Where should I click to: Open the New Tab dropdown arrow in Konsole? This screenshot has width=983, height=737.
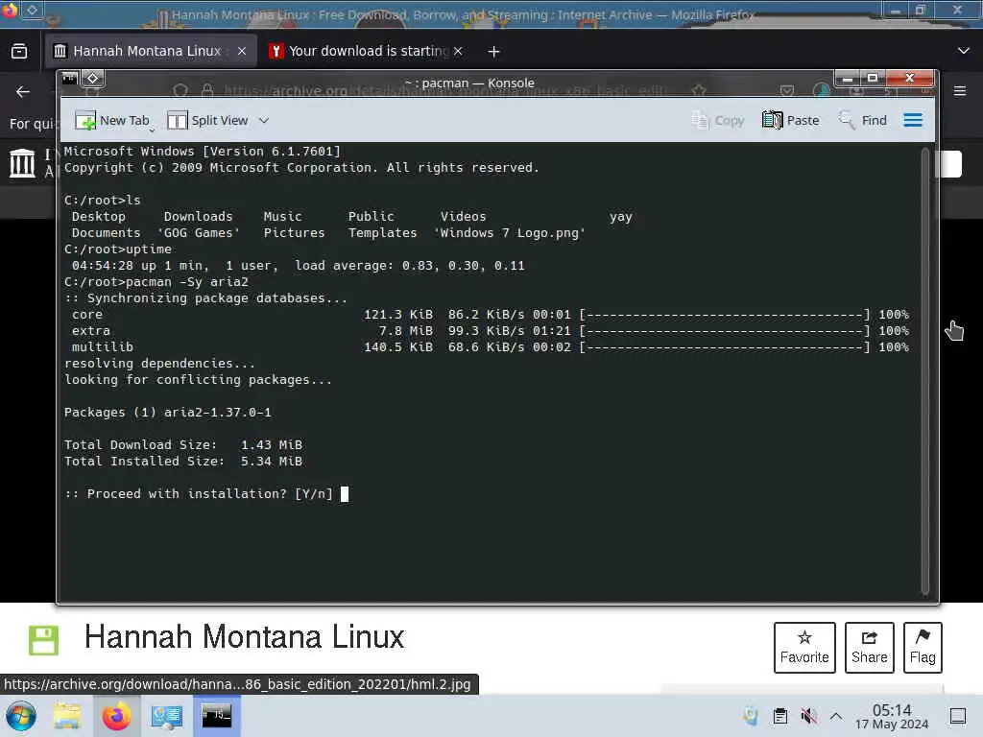152,131
